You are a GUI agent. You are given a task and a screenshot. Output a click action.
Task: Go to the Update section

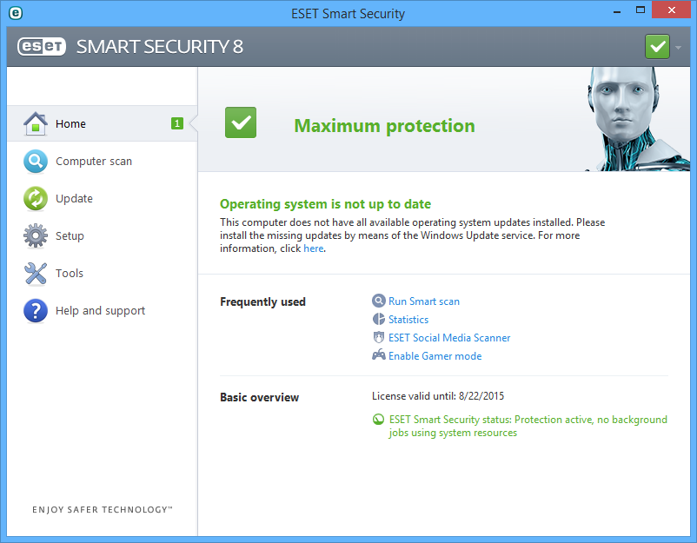[74, 199]
